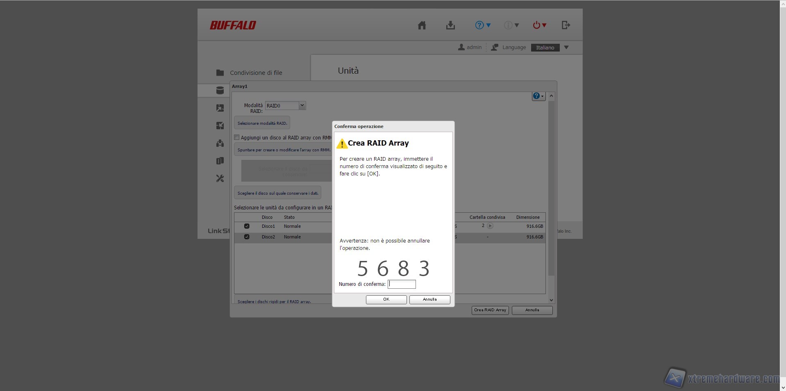Viewport: 786px width, 391px height.
Task: Open the blue question mark help menu
Action: [482, 25]
